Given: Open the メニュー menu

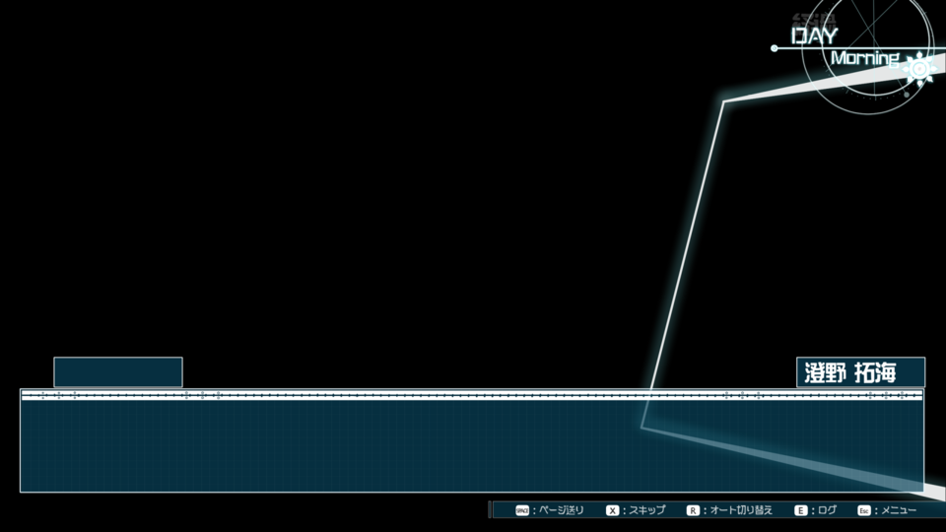Looking at the screenshot, I should pos(898,510).
